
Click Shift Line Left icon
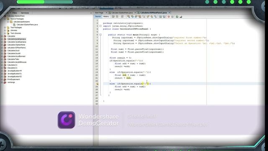point(160,17)
